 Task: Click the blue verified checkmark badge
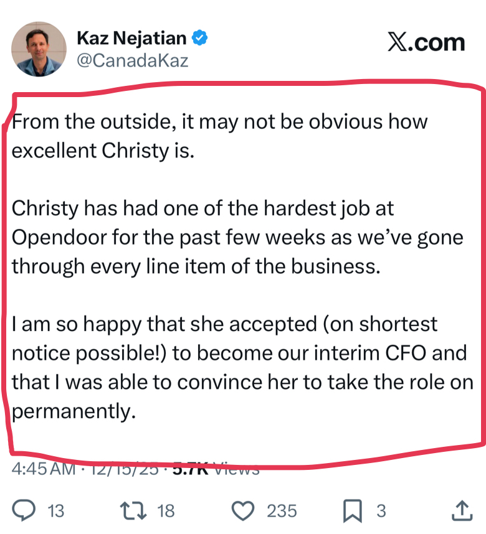(199, 37)
